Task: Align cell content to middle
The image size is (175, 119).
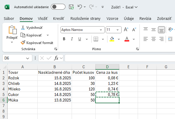Action: click(x=154, y=30)
